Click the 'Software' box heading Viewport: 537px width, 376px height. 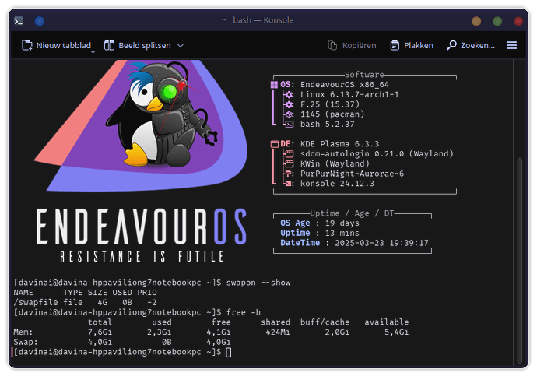(364, 75)
